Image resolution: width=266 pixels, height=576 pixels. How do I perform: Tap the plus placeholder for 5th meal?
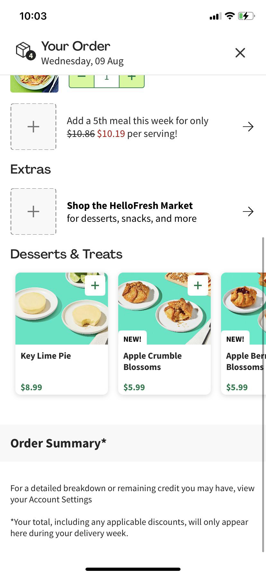[x=33, y=127]
